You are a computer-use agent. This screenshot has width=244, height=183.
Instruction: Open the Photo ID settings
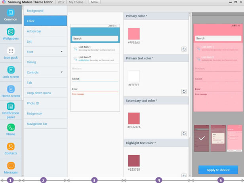pyautogui.click(x=45, y=103)
